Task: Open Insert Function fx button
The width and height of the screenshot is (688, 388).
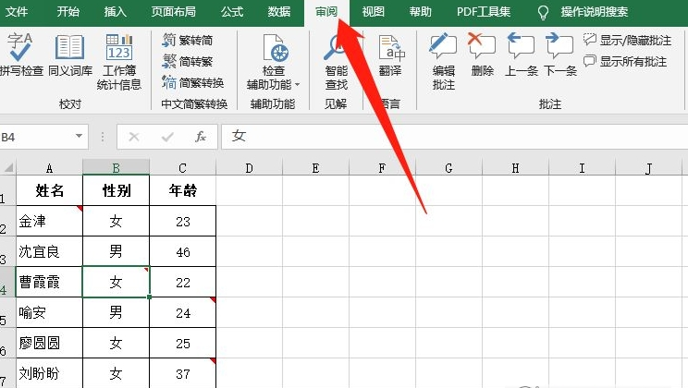Action: [x=200, y=138]
